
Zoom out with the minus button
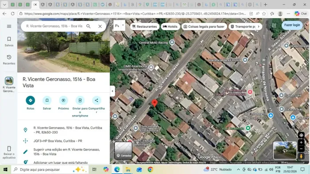[301, 149]
